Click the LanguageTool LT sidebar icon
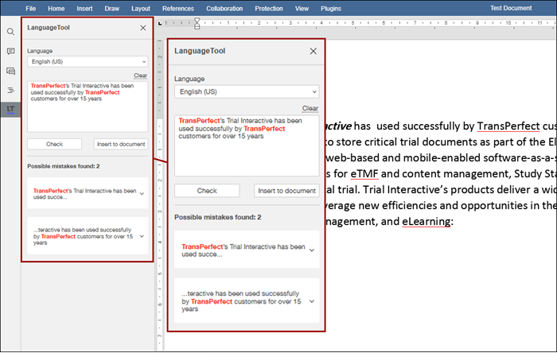This screenshot has height=353, width=557. (x=10, y=109)
